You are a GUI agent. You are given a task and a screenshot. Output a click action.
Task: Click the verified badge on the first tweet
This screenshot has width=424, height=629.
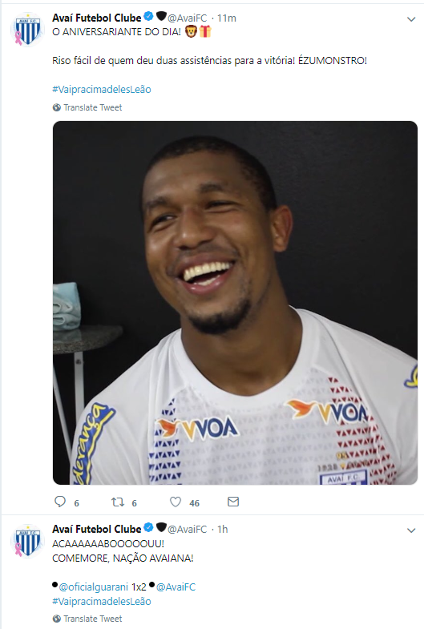pos(148,17)
